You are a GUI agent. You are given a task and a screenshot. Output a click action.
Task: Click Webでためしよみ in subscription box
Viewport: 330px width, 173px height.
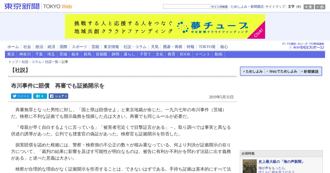tap(282, 71)
